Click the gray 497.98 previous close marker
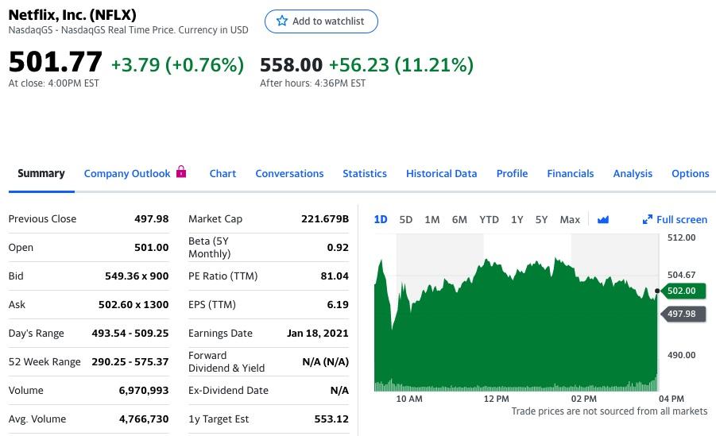Screen dimensions: 716x436 tap(683, 314)
